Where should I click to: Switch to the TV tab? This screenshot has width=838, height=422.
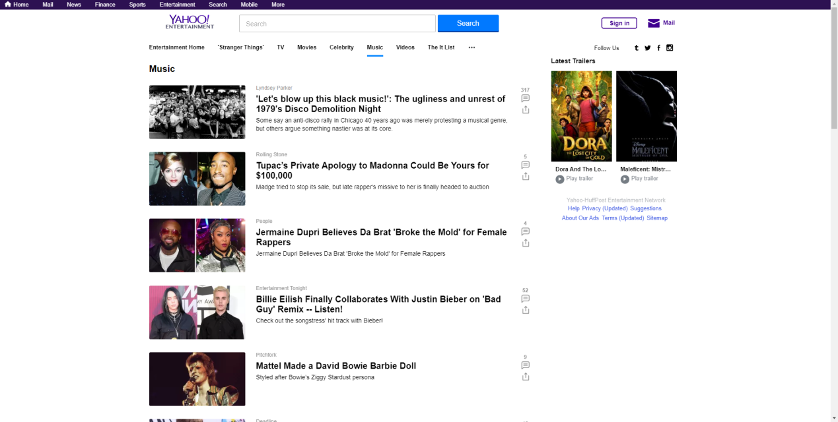pos(281,47)
